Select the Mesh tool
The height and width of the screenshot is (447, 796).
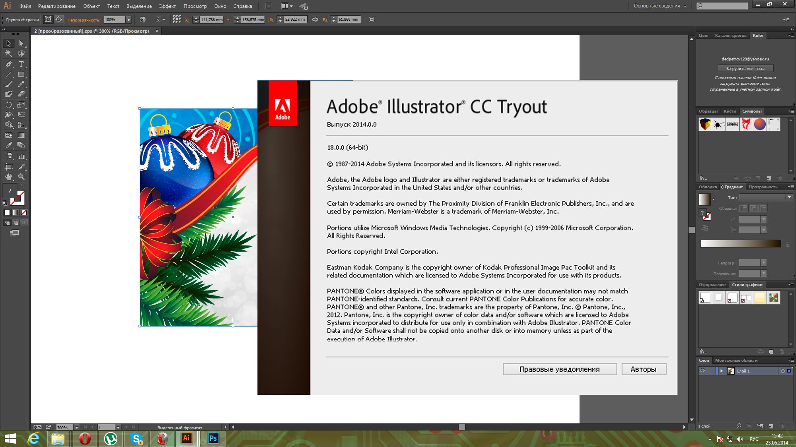click(9, 135)
